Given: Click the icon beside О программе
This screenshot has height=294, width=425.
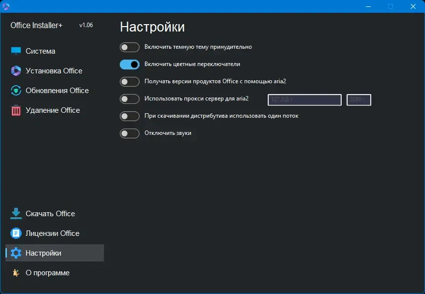Looking at the screenshot, I should pyautogui.click(x=16, y=273).
